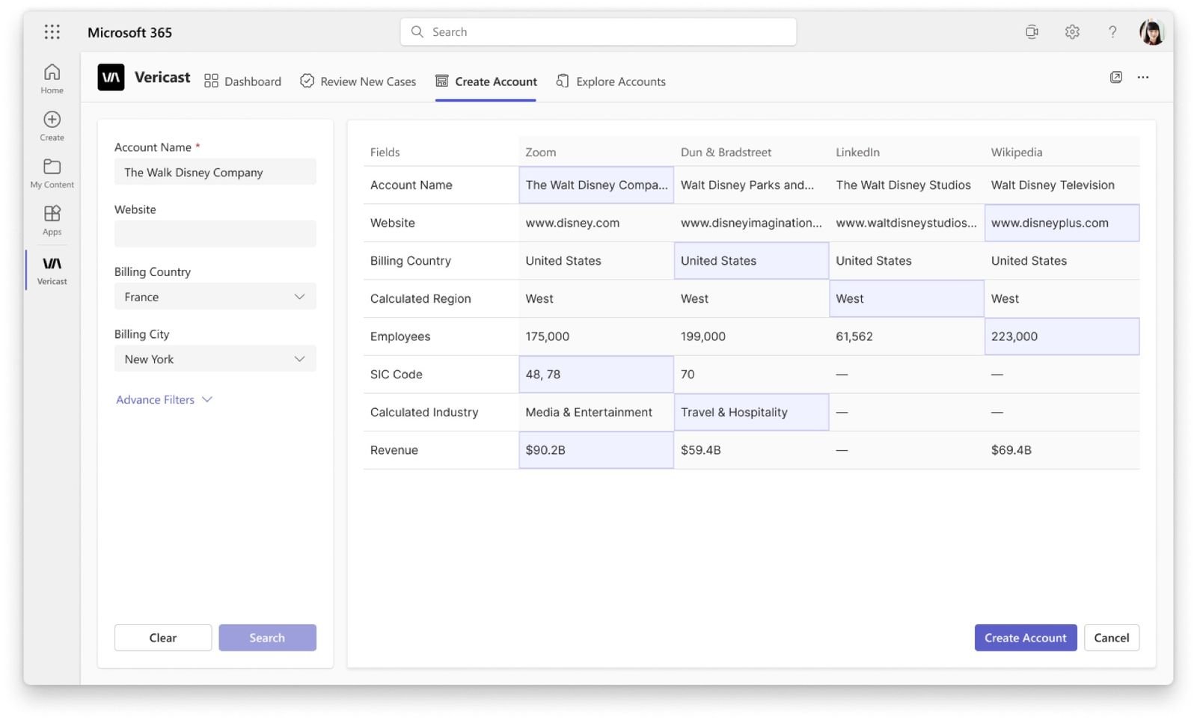
Task: Select Media & Entertainment industry cell
Action: tap(596, 412)
